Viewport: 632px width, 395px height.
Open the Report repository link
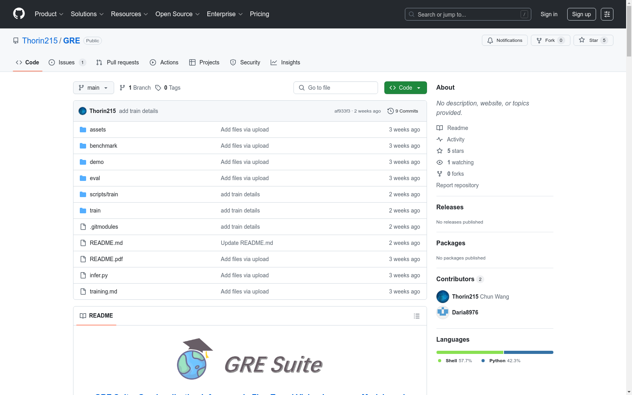pyautogui.click(x=457, y=185)
